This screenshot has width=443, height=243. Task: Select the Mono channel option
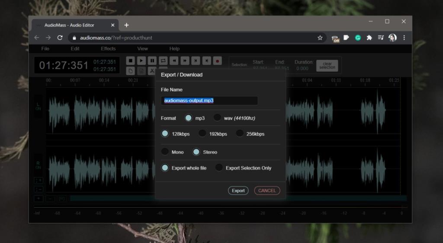click(165, 152)
